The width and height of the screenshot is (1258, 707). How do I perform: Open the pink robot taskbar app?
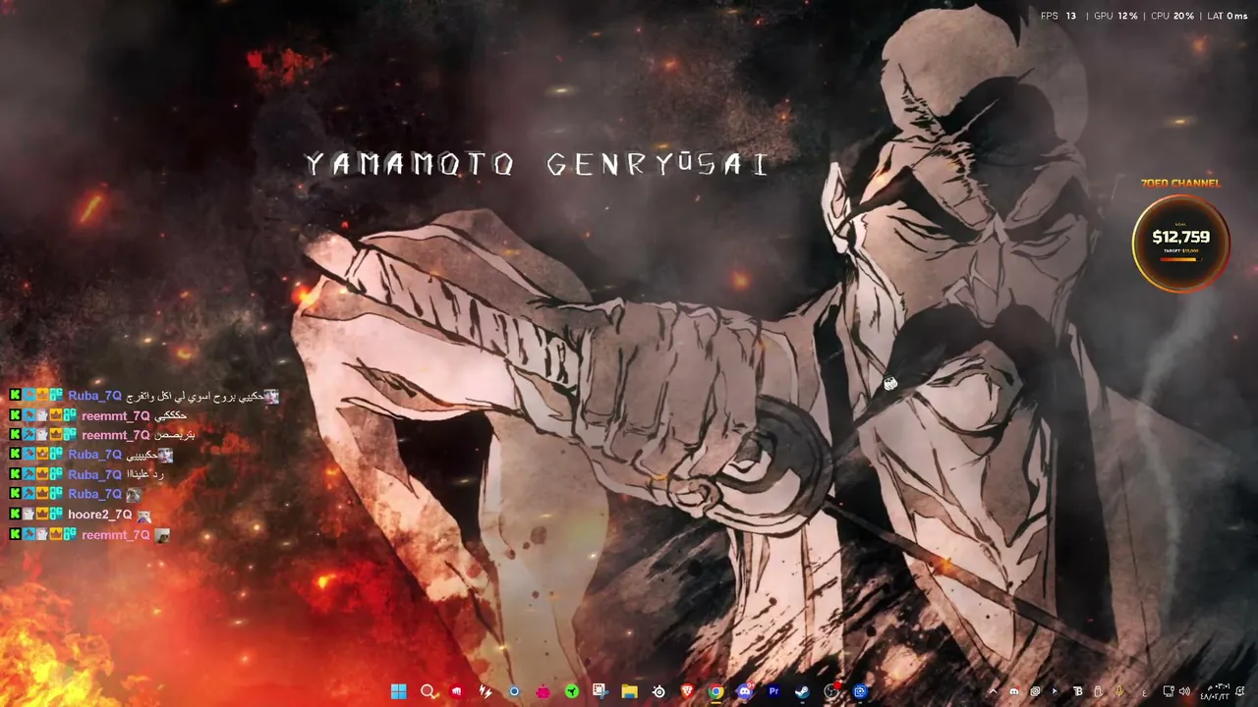pyautogui.click(x=543, y=691)
